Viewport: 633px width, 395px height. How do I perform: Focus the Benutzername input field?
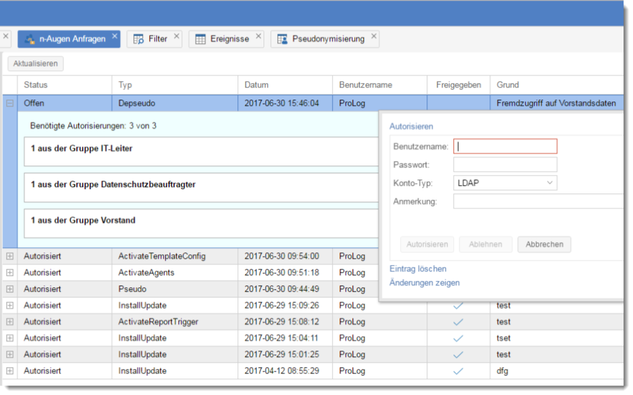505,146
